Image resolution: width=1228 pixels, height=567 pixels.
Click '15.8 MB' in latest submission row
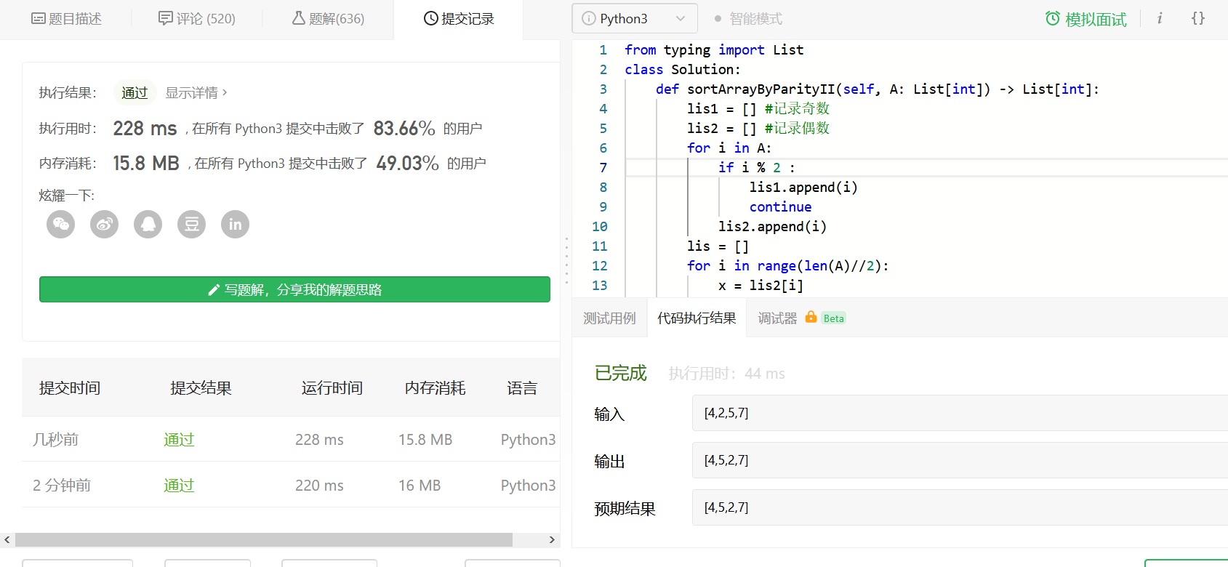click(x=425, y=439)
